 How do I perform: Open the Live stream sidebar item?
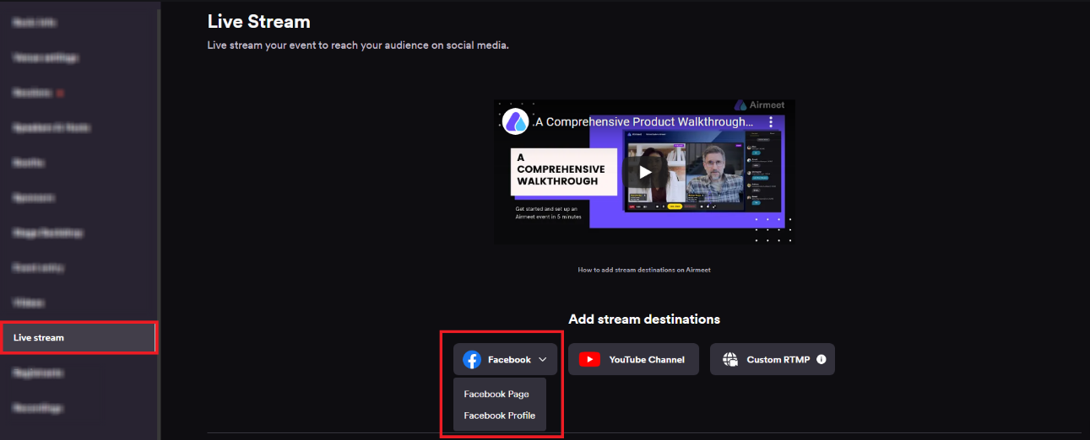click(79, 338)
